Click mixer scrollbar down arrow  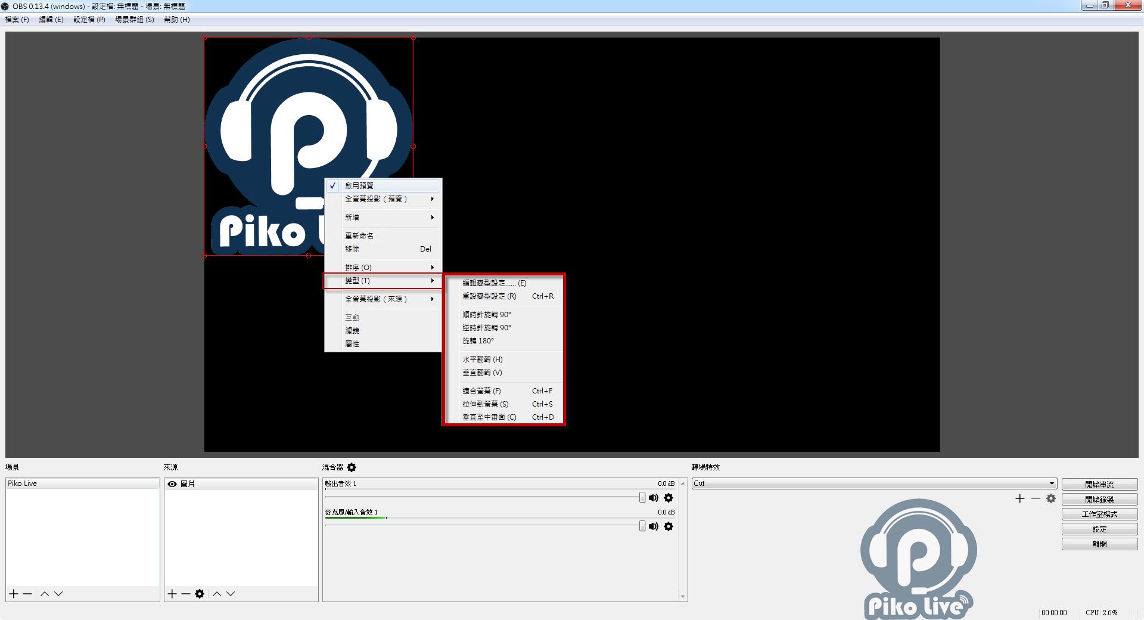point(683,597)
